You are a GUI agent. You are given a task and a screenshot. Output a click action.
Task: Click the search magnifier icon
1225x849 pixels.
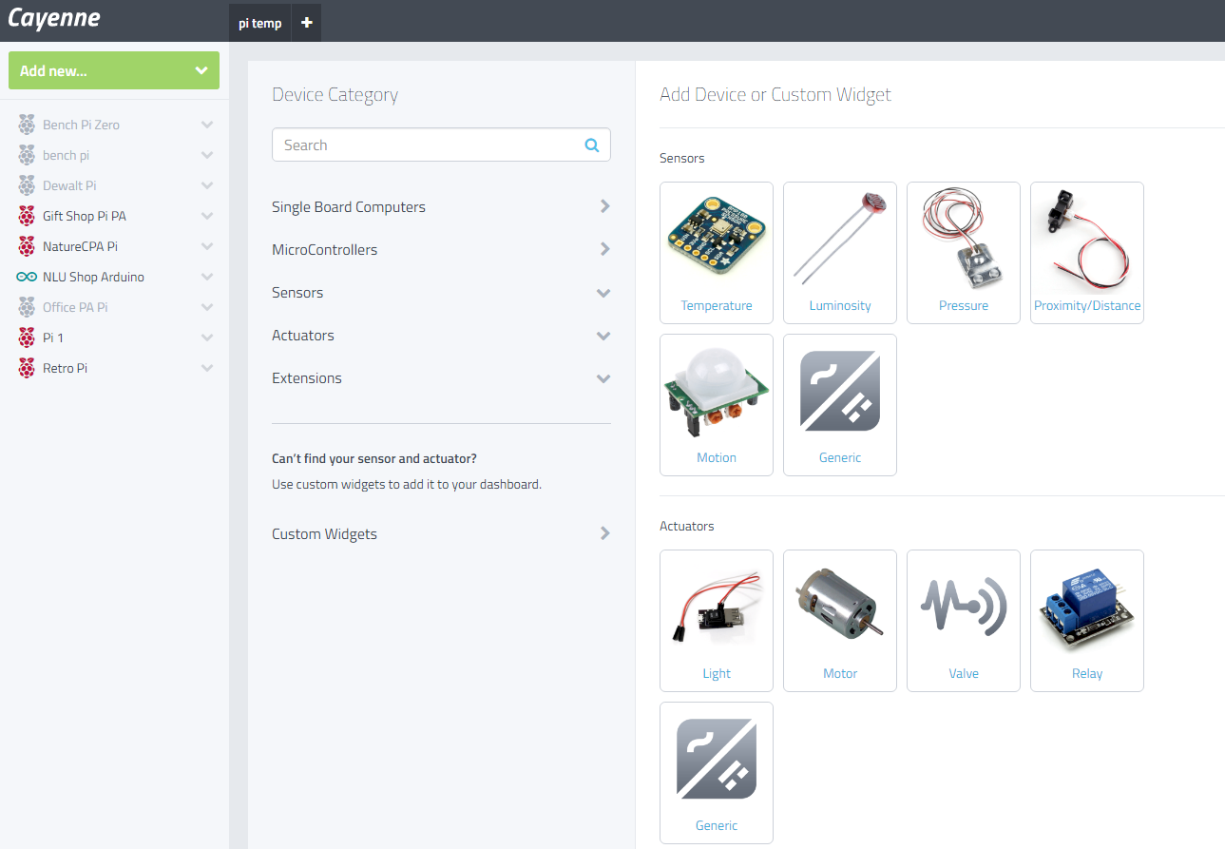tap(592, 145)
